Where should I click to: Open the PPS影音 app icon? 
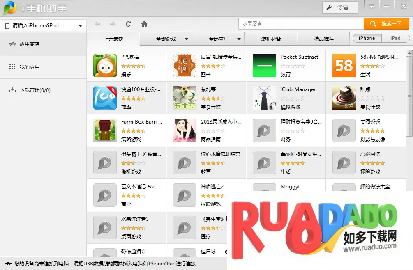click(x=105, y=66)
